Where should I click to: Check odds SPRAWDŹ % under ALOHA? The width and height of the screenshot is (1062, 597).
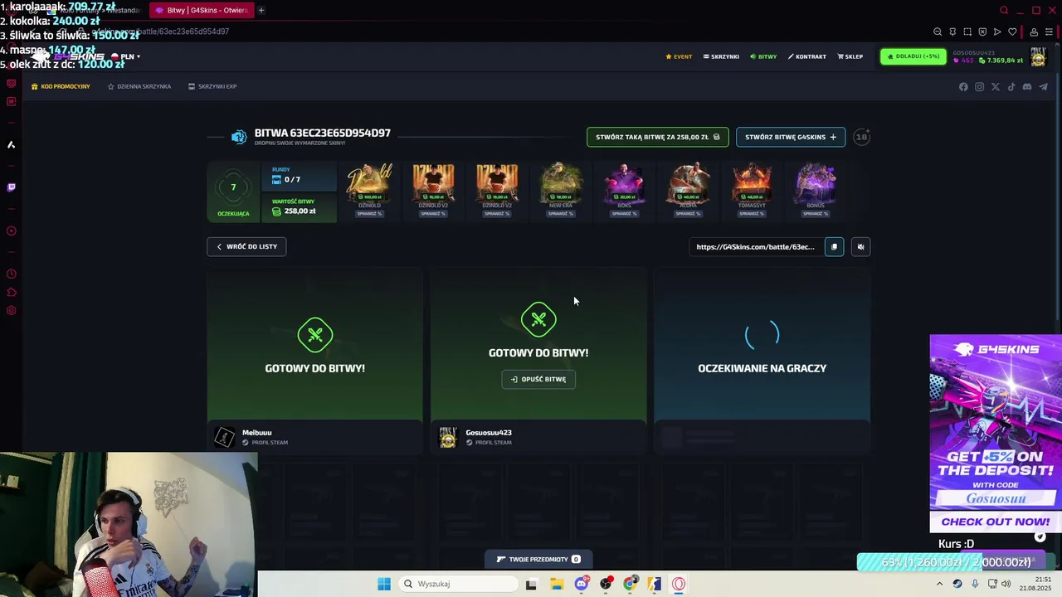pyautogui.click(x=688, y=213)
